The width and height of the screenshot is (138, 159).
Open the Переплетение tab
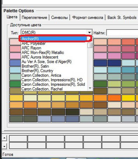point(34,18)
